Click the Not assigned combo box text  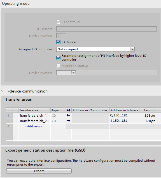[x=67, y=49]
